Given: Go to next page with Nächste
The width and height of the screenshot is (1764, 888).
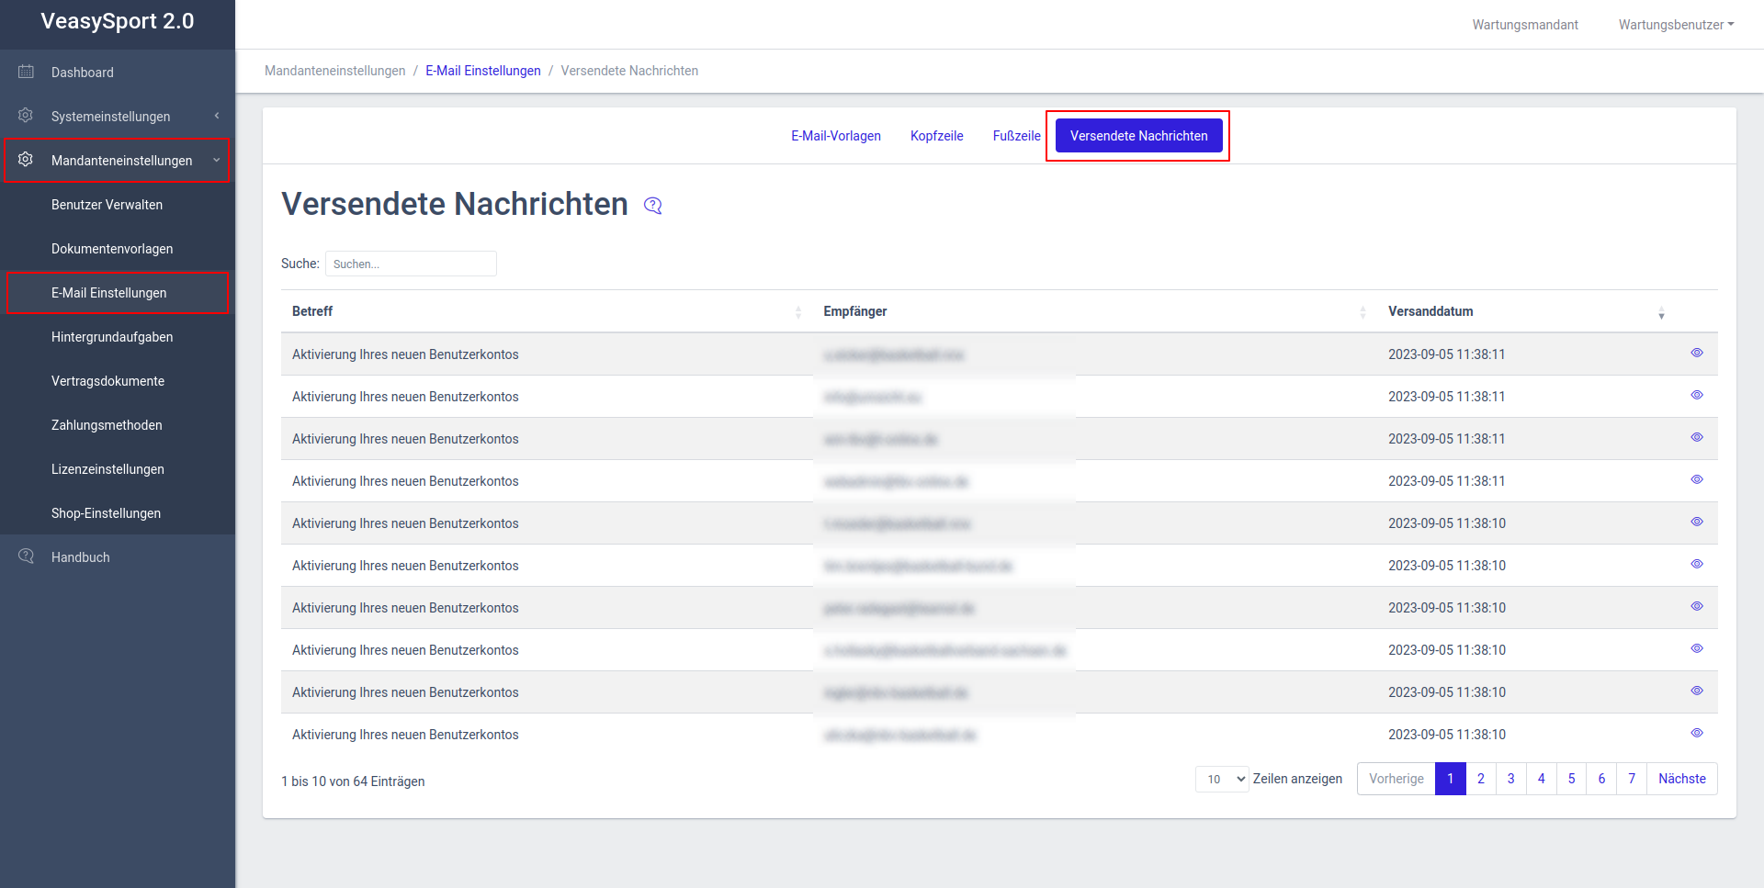Looking at the screenshot, I should pyautogui.click(x=1681, y=779).
